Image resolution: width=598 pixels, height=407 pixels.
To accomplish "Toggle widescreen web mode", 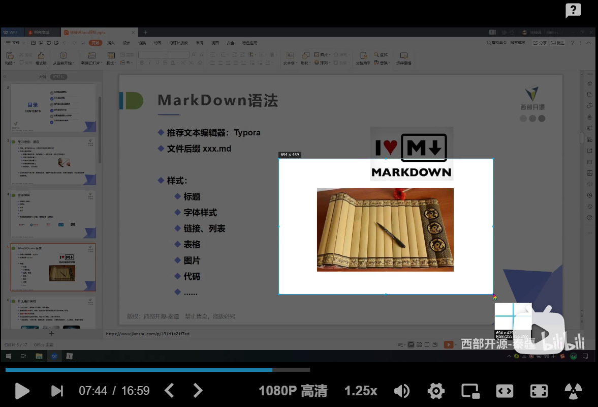I will pyautogui.click(x=505, y=391).
